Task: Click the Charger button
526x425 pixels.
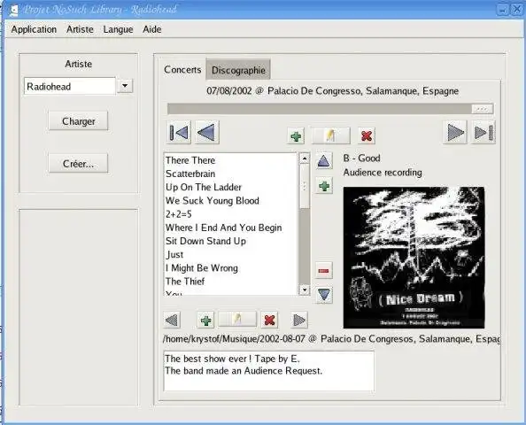Action: click(x=79, y=120)
